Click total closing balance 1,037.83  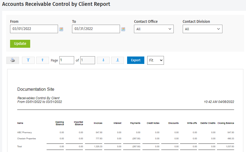click(x=230, y=146)
